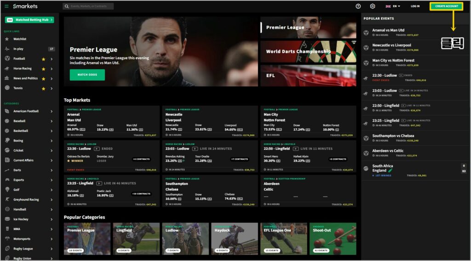Expand the Basketball chevron
The height and width of the screenshot is (261, 471).
[x=52, y=131]
